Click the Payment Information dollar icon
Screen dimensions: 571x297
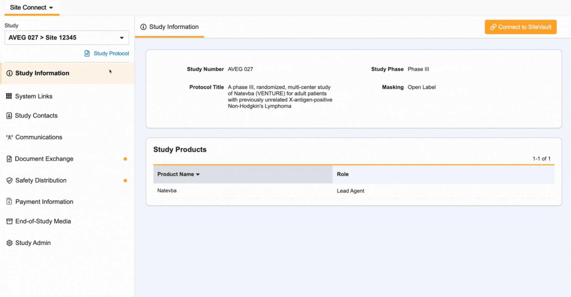click(x=9, y=202)
